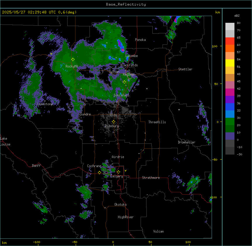This screenshot has height=246, width=252.
Task: Select the Olds label
Action: (x=113, y=115)
